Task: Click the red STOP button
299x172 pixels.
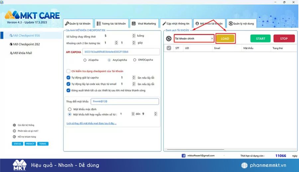Action: coord(284,39)
